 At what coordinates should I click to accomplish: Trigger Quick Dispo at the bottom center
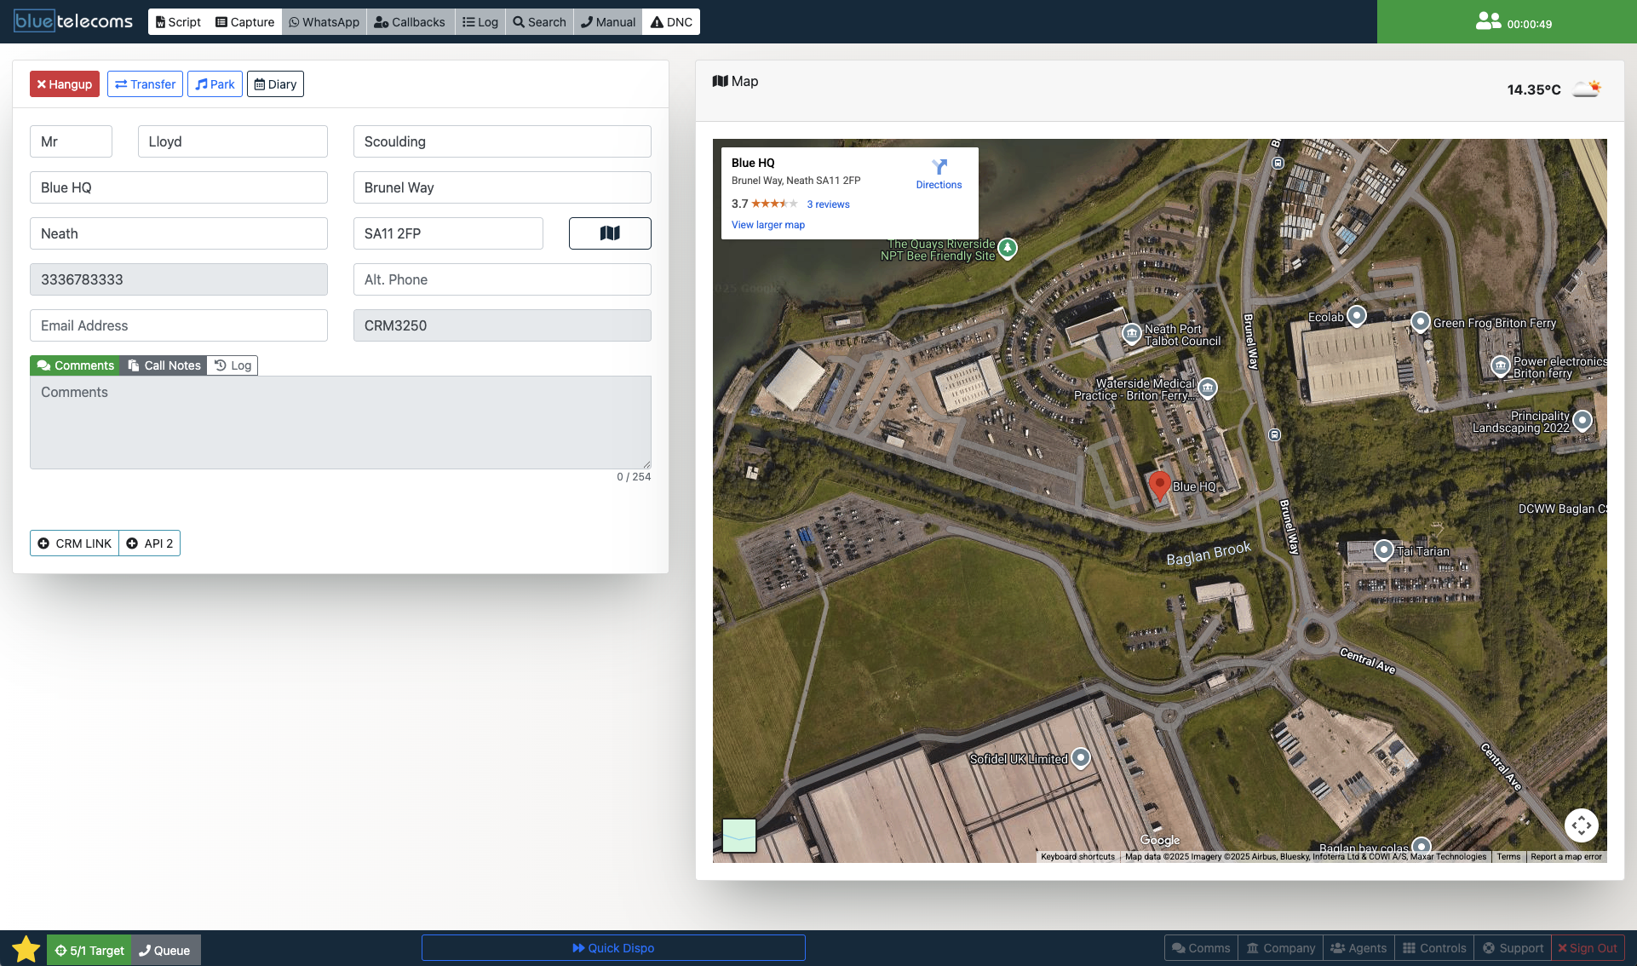click(x=613, y=947)
